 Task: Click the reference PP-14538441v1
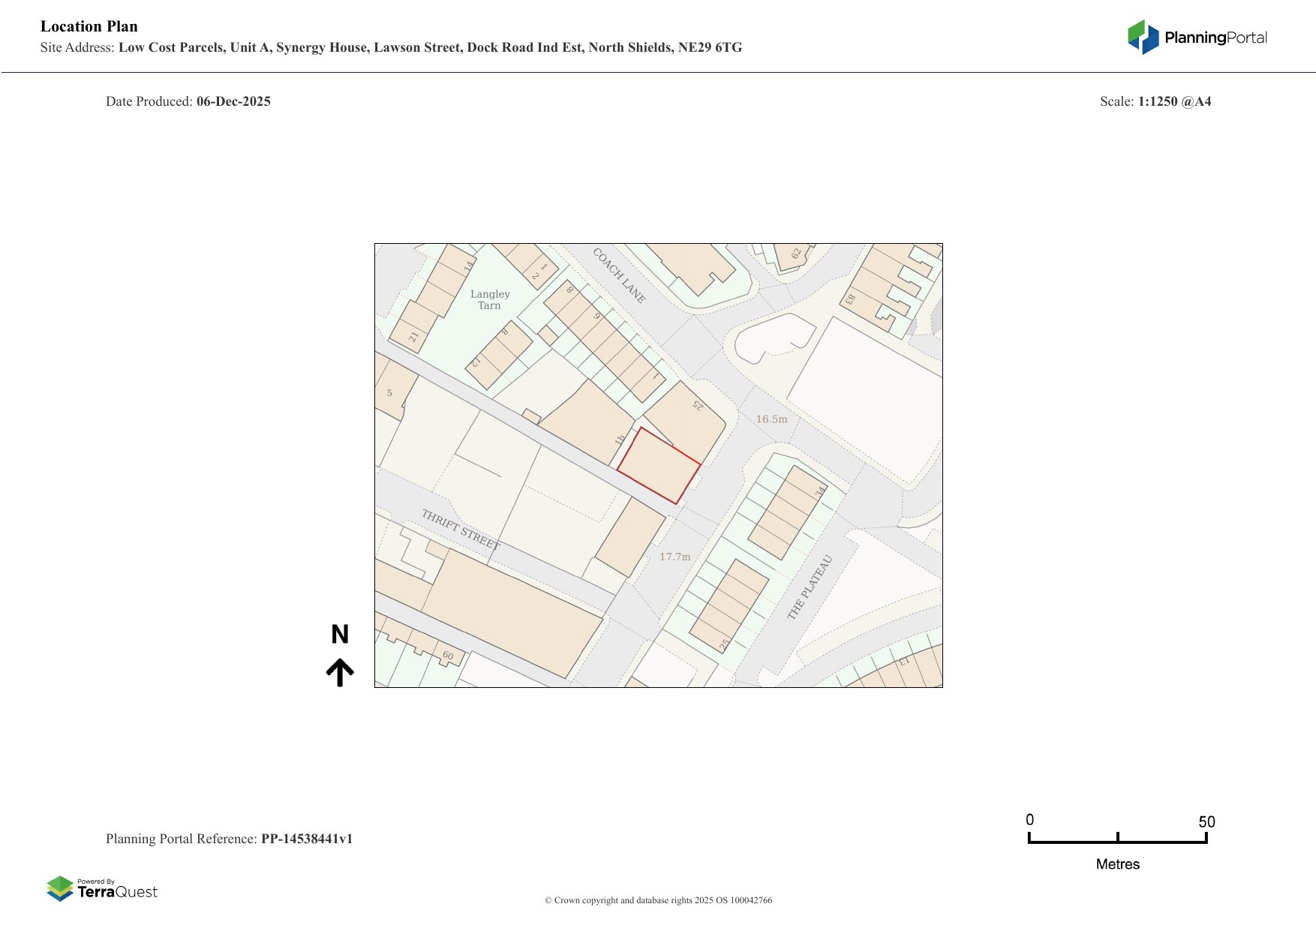pos(306,839)
